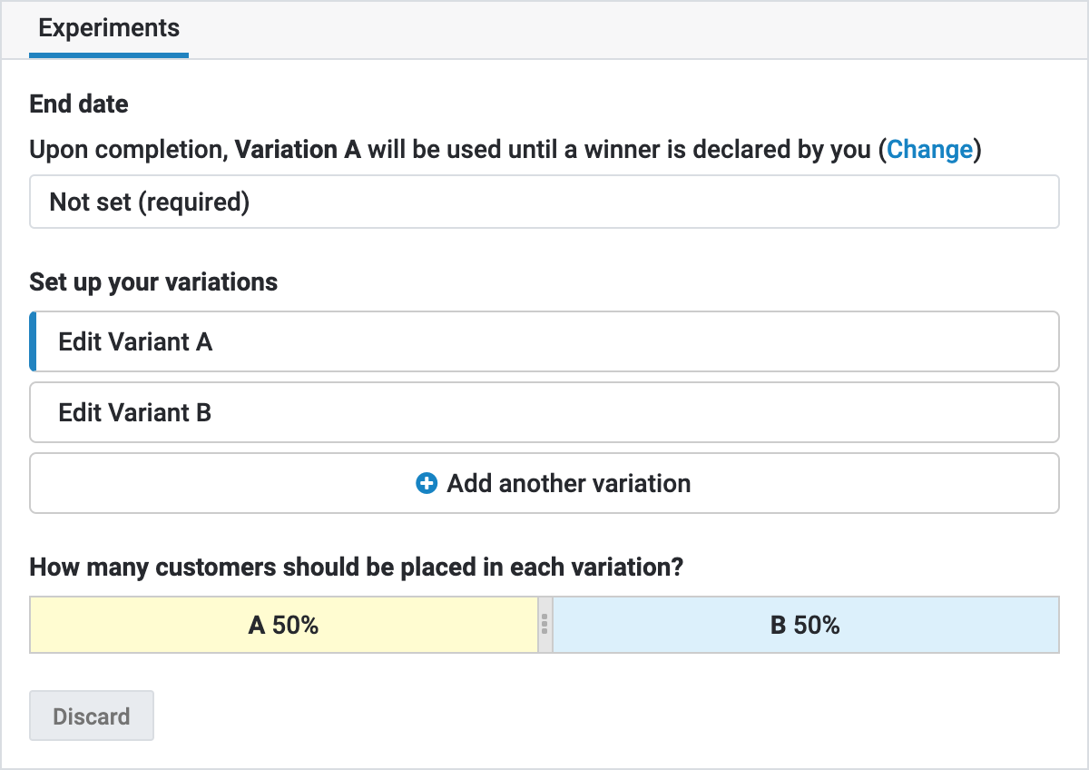Click the Set up your variations heading

[x=153, y=282]
